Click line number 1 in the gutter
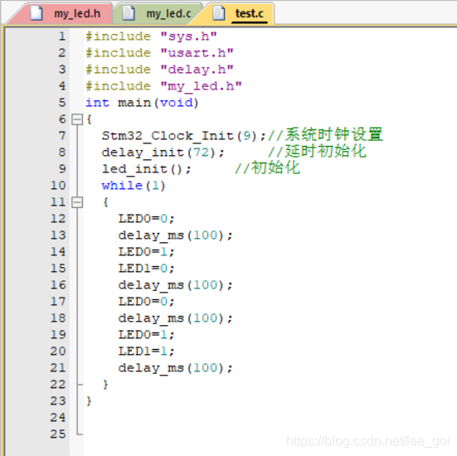 pyautogui.click(x=61, y=36)
